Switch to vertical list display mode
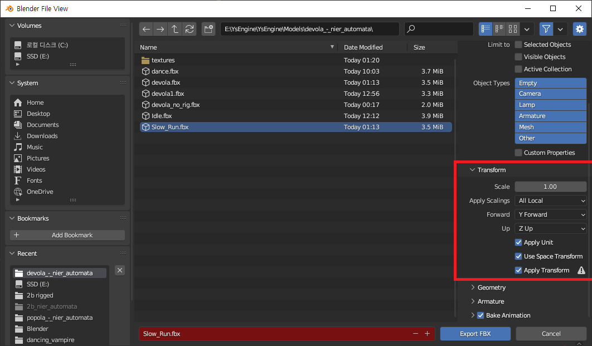 [486, 29]
